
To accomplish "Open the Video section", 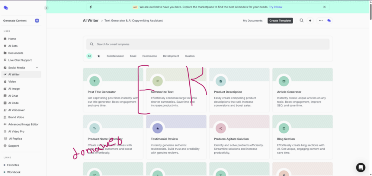I will [x=12, y=82].
